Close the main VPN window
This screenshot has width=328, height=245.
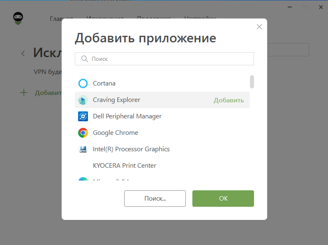click(321, 7)
